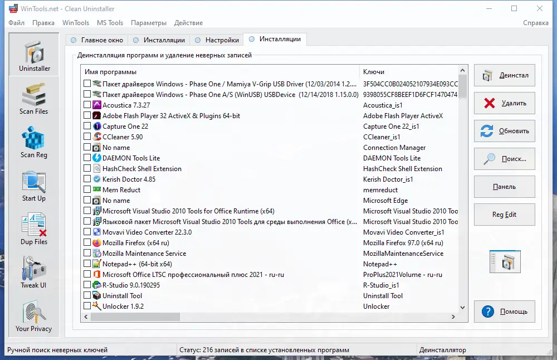Open the Параметры menu
This screenshot has width=557, height=360.
point(149,23)
